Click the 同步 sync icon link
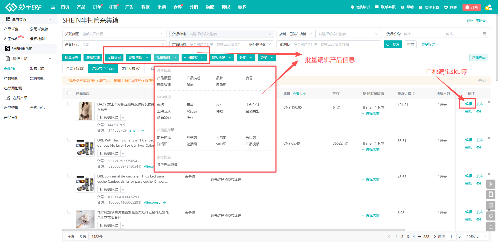 pos(451,7)
